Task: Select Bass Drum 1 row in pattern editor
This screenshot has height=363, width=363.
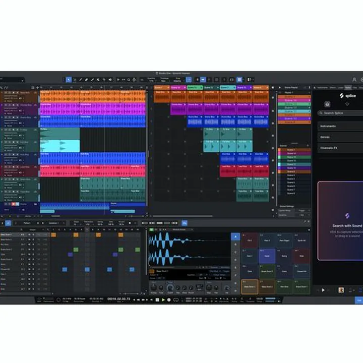Action: click(25, 235)
